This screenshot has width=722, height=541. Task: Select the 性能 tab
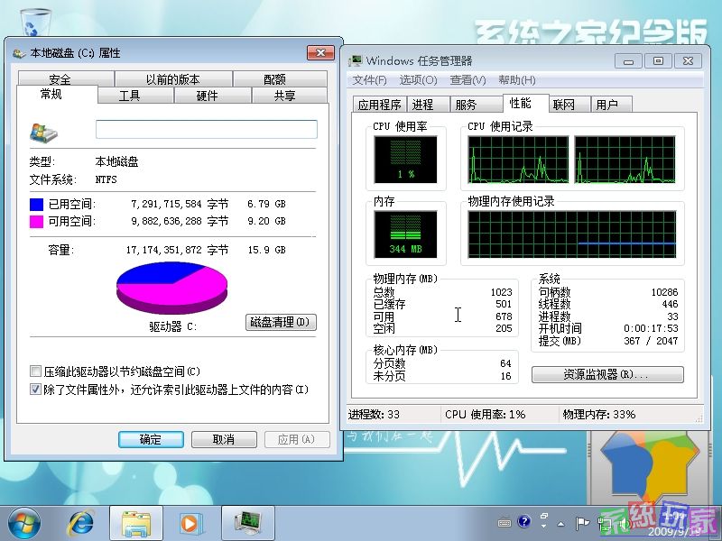pos(525,103)
